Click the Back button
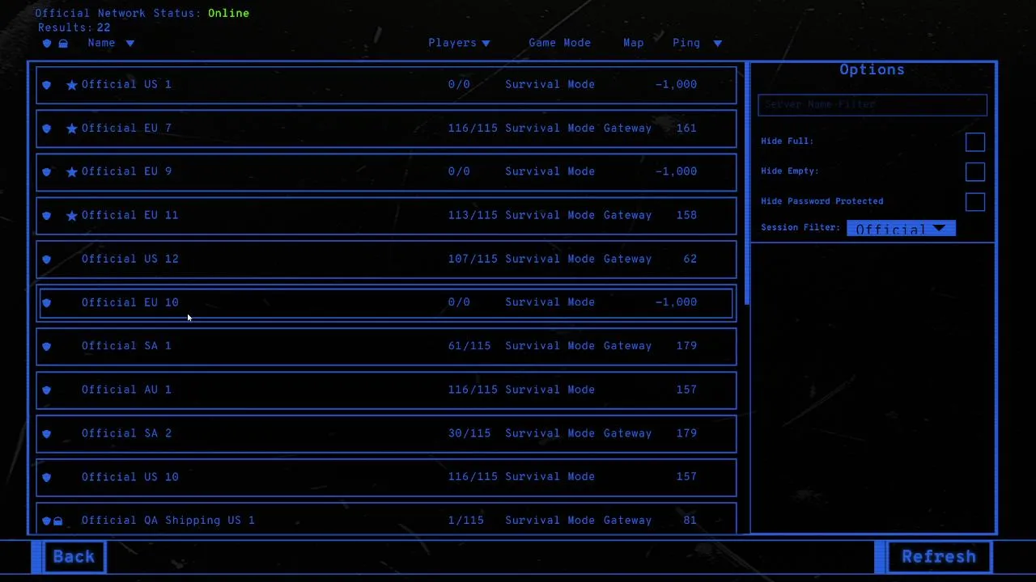 coord(74,557)
